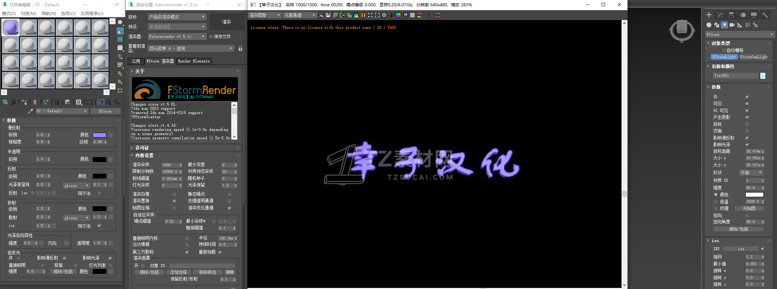
Task: Open the 渲染图像 dropdown in render window
Action: pos(265,15)
